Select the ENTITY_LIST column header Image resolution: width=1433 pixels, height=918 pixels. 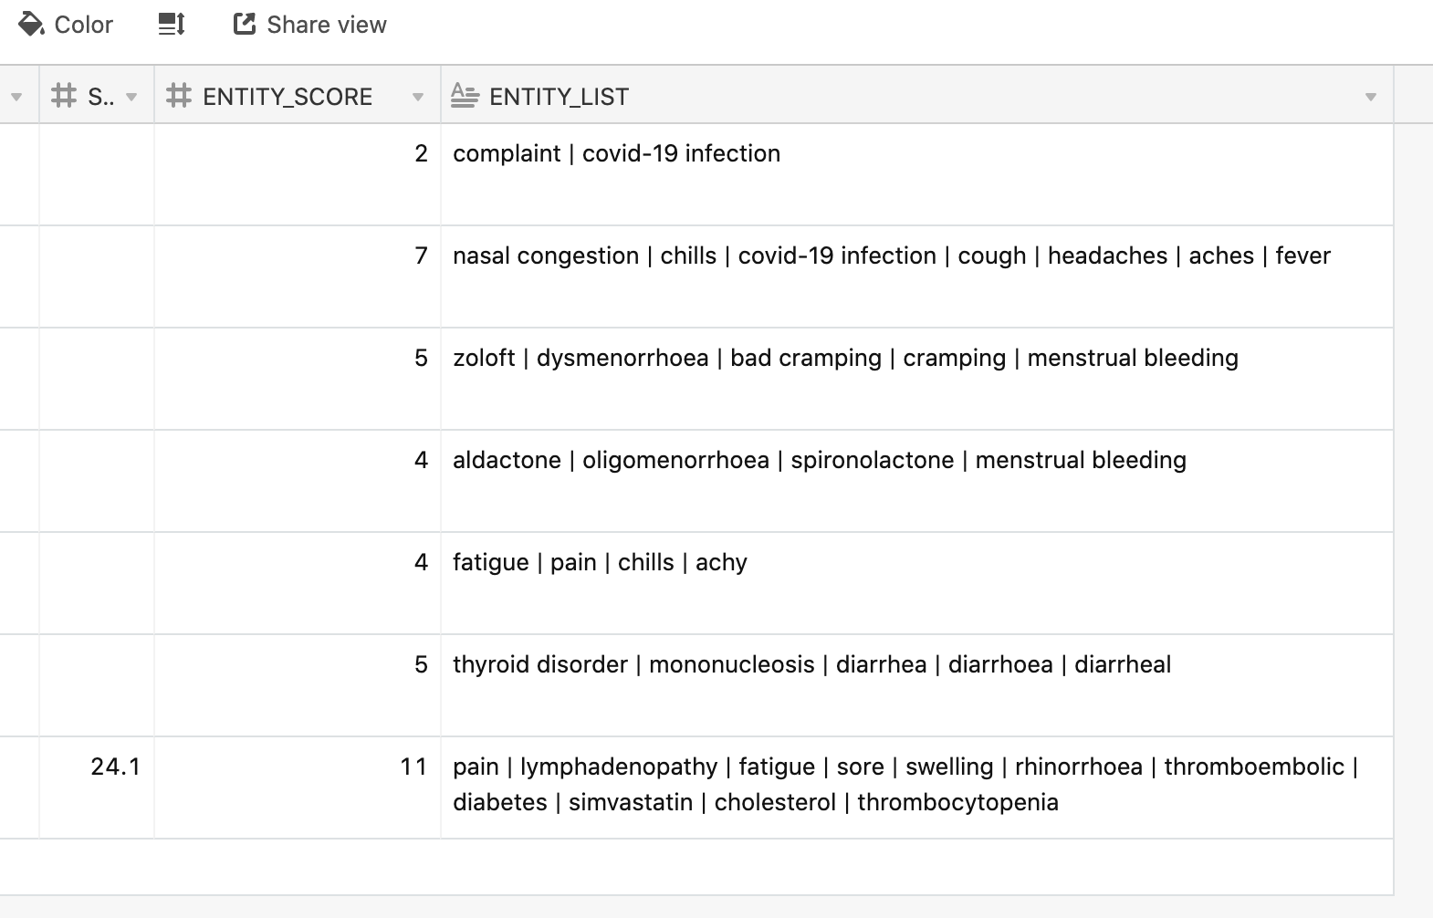pos(917,96)
